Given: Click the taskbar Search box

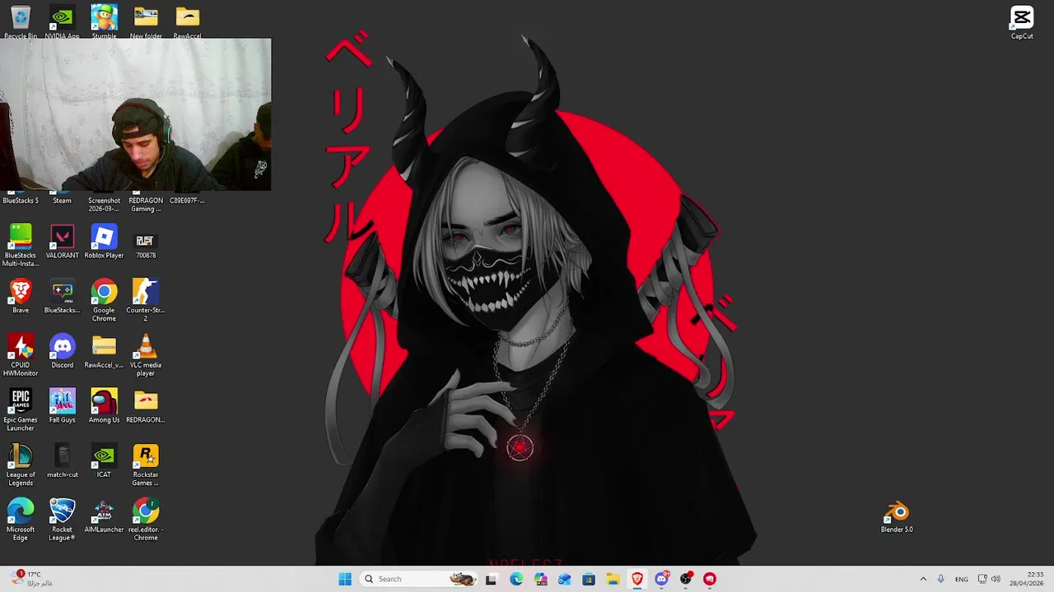Looking at the screenshot, I should [x=418, y=579].
